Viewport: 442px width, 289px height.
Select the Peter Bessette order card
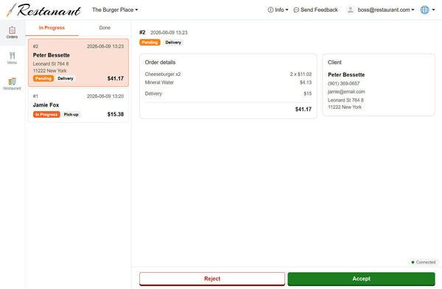coord(78,63)
